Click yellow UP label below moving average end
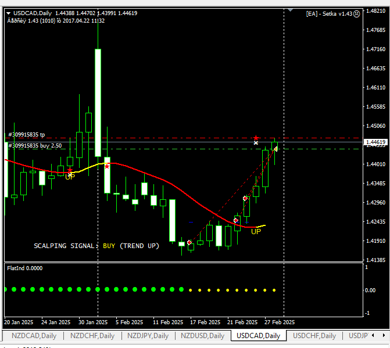The width and height of the screenshot is (390, 348). tap(256, 232)
